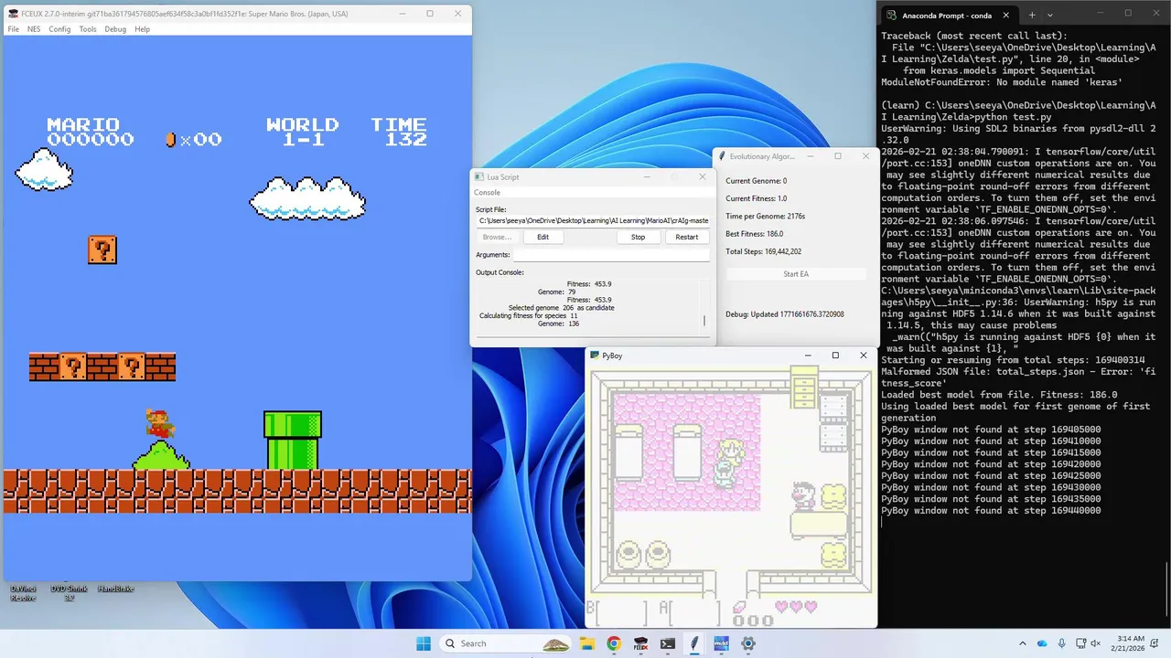Click the Mario character in FCEUX

point(159,423)
